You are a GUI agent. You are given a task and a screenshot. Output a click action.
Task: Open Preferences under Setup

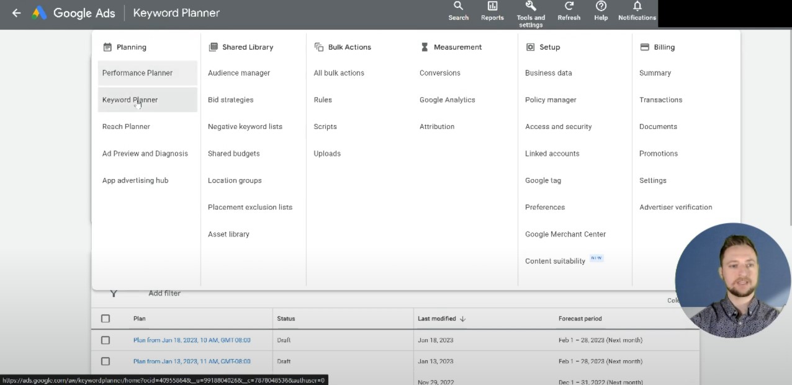(x=545, y=207)
